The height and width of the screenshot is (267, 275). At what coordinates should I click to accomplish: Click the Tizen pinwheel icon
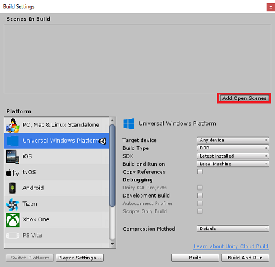point(12,204)
